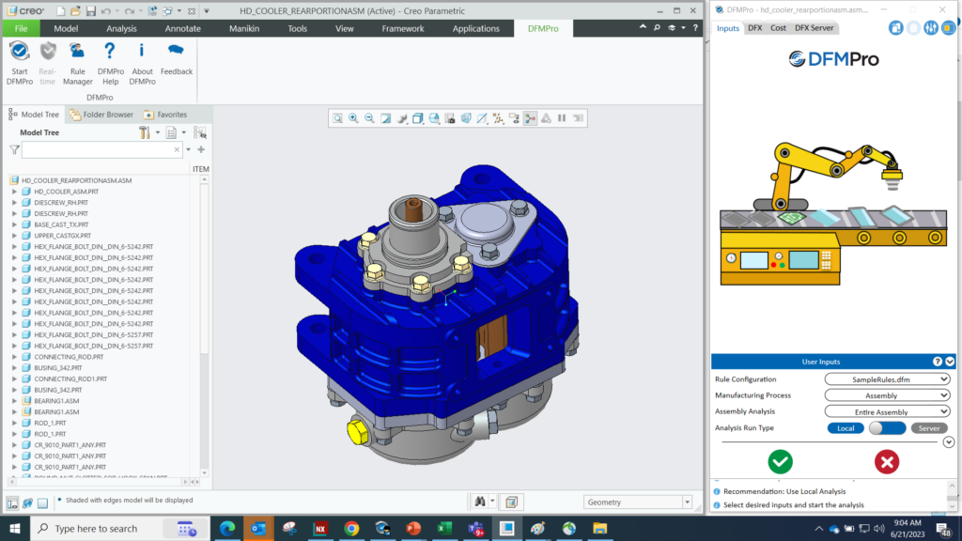Open Excel from the taskbar
Viewport: 962px width, 541px height.
(x=444, y=528)
